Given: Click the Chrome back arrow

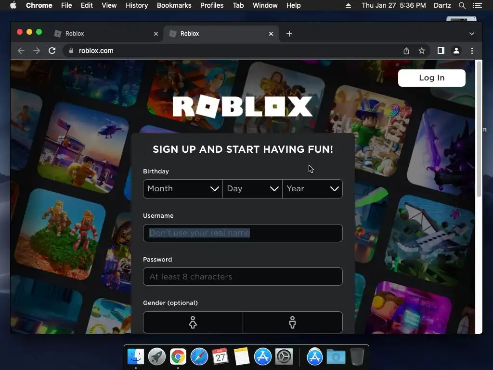Looking at the screenshot, I should [21, 51].
